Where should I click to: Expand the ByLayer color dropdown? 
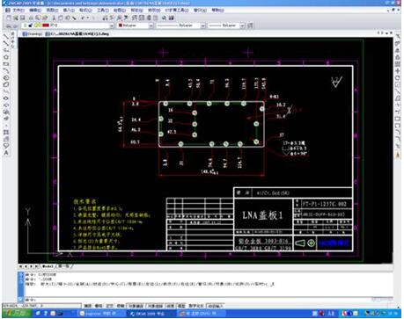click(135, 25)
